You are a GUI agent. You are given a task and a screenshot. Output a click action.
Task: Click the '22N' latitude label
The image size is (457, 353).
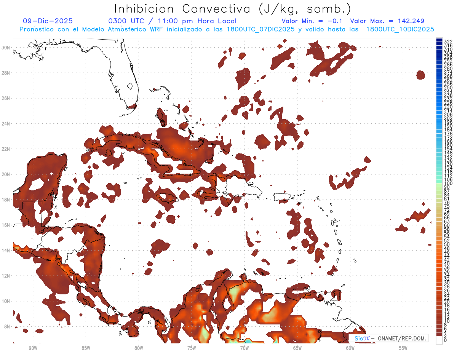click(6, 149)
